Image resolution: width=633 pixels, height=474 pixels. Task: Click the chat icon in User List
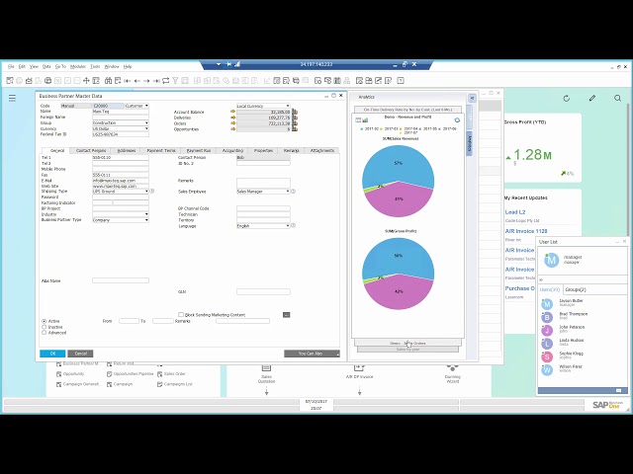pos(618,391)
